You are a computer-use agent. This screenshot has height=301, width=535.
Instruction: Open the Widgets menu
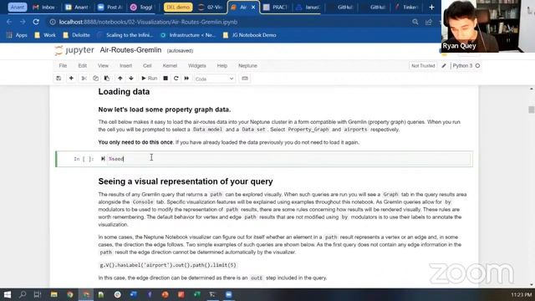[x=197, y=65]
